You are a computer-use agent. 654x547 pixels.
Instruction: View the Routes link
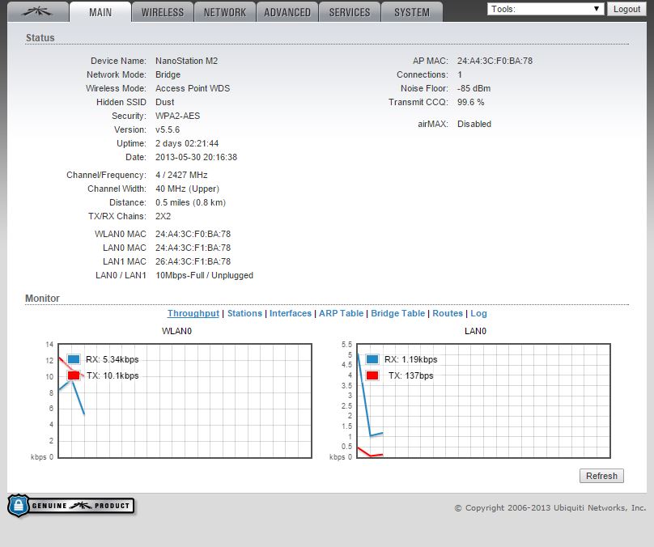448,313
